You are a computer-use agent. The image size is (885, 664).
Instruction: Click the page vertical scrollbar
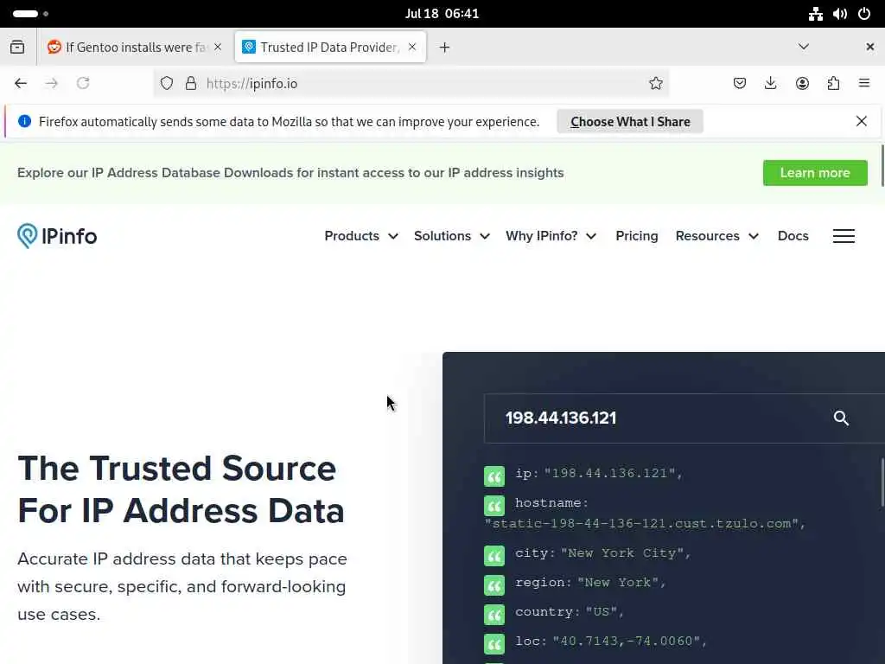(882, 165)
